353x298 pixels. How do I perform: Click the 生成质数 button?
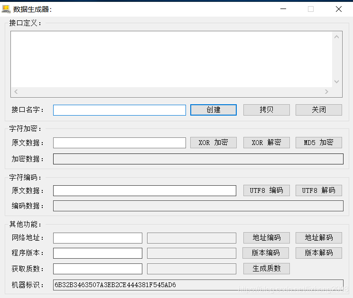pos(266,269)
